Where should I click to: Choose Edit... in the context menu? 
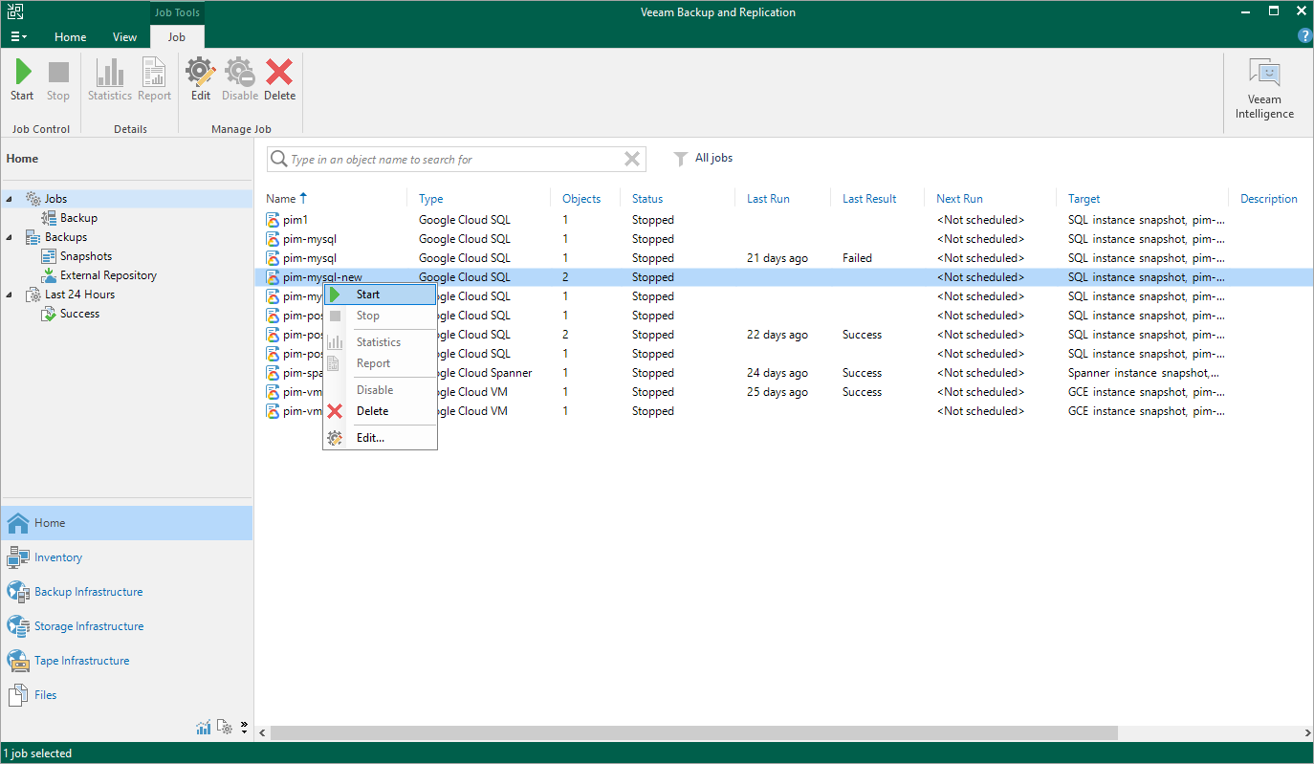[380, 438]
